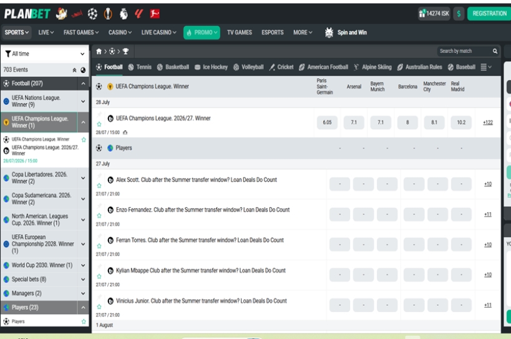Collapse the Players (23) section
The image size is (511, 339).
[83, 307]
